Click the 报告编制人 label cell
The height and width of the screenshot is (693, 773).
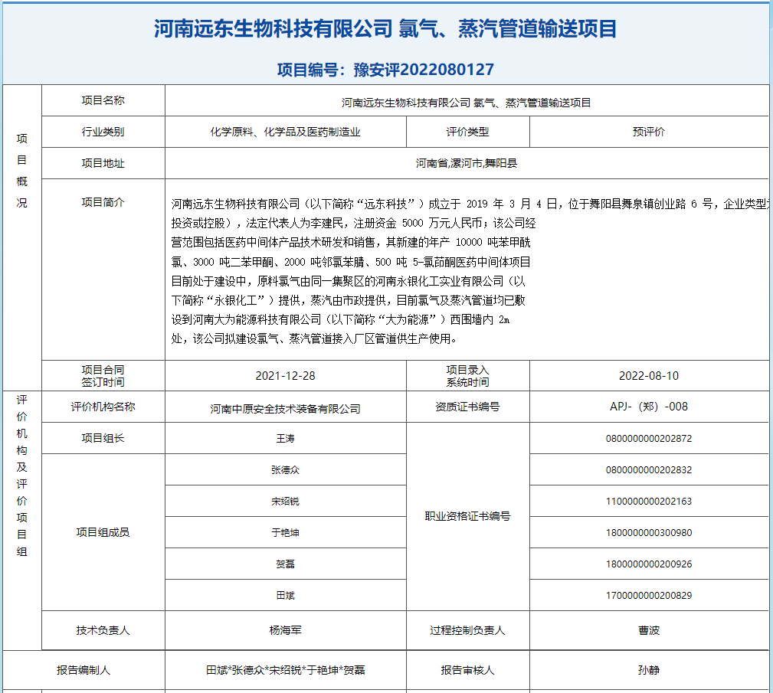point(84,670)
